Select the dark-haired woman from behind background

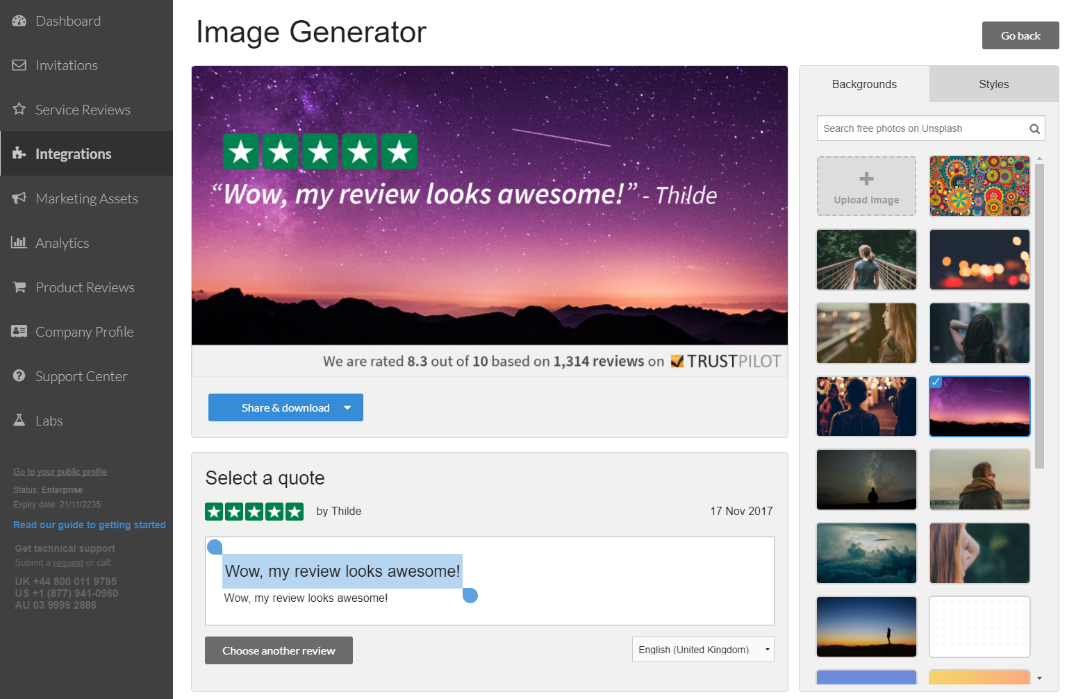979,333
